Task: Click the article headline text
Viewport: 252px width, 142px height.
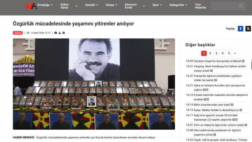Action: click(x=73, y=24)
